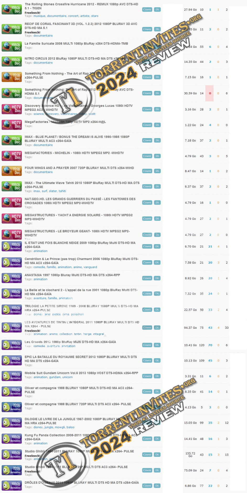Click the 'tintin' tag link
This screenshot has height=493, width=247.
78,334
